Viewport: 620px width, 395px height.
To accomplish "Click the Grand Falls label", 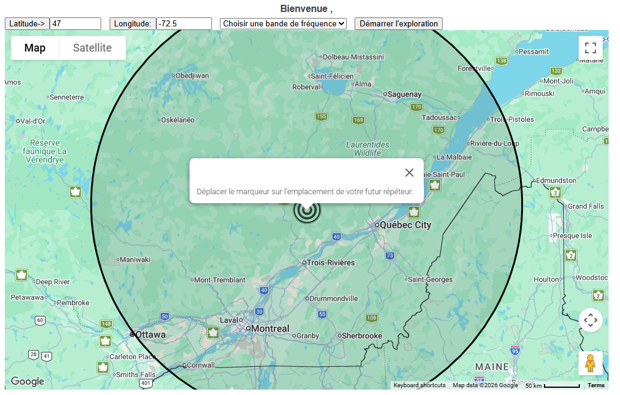I will click(x=586, y=206).
